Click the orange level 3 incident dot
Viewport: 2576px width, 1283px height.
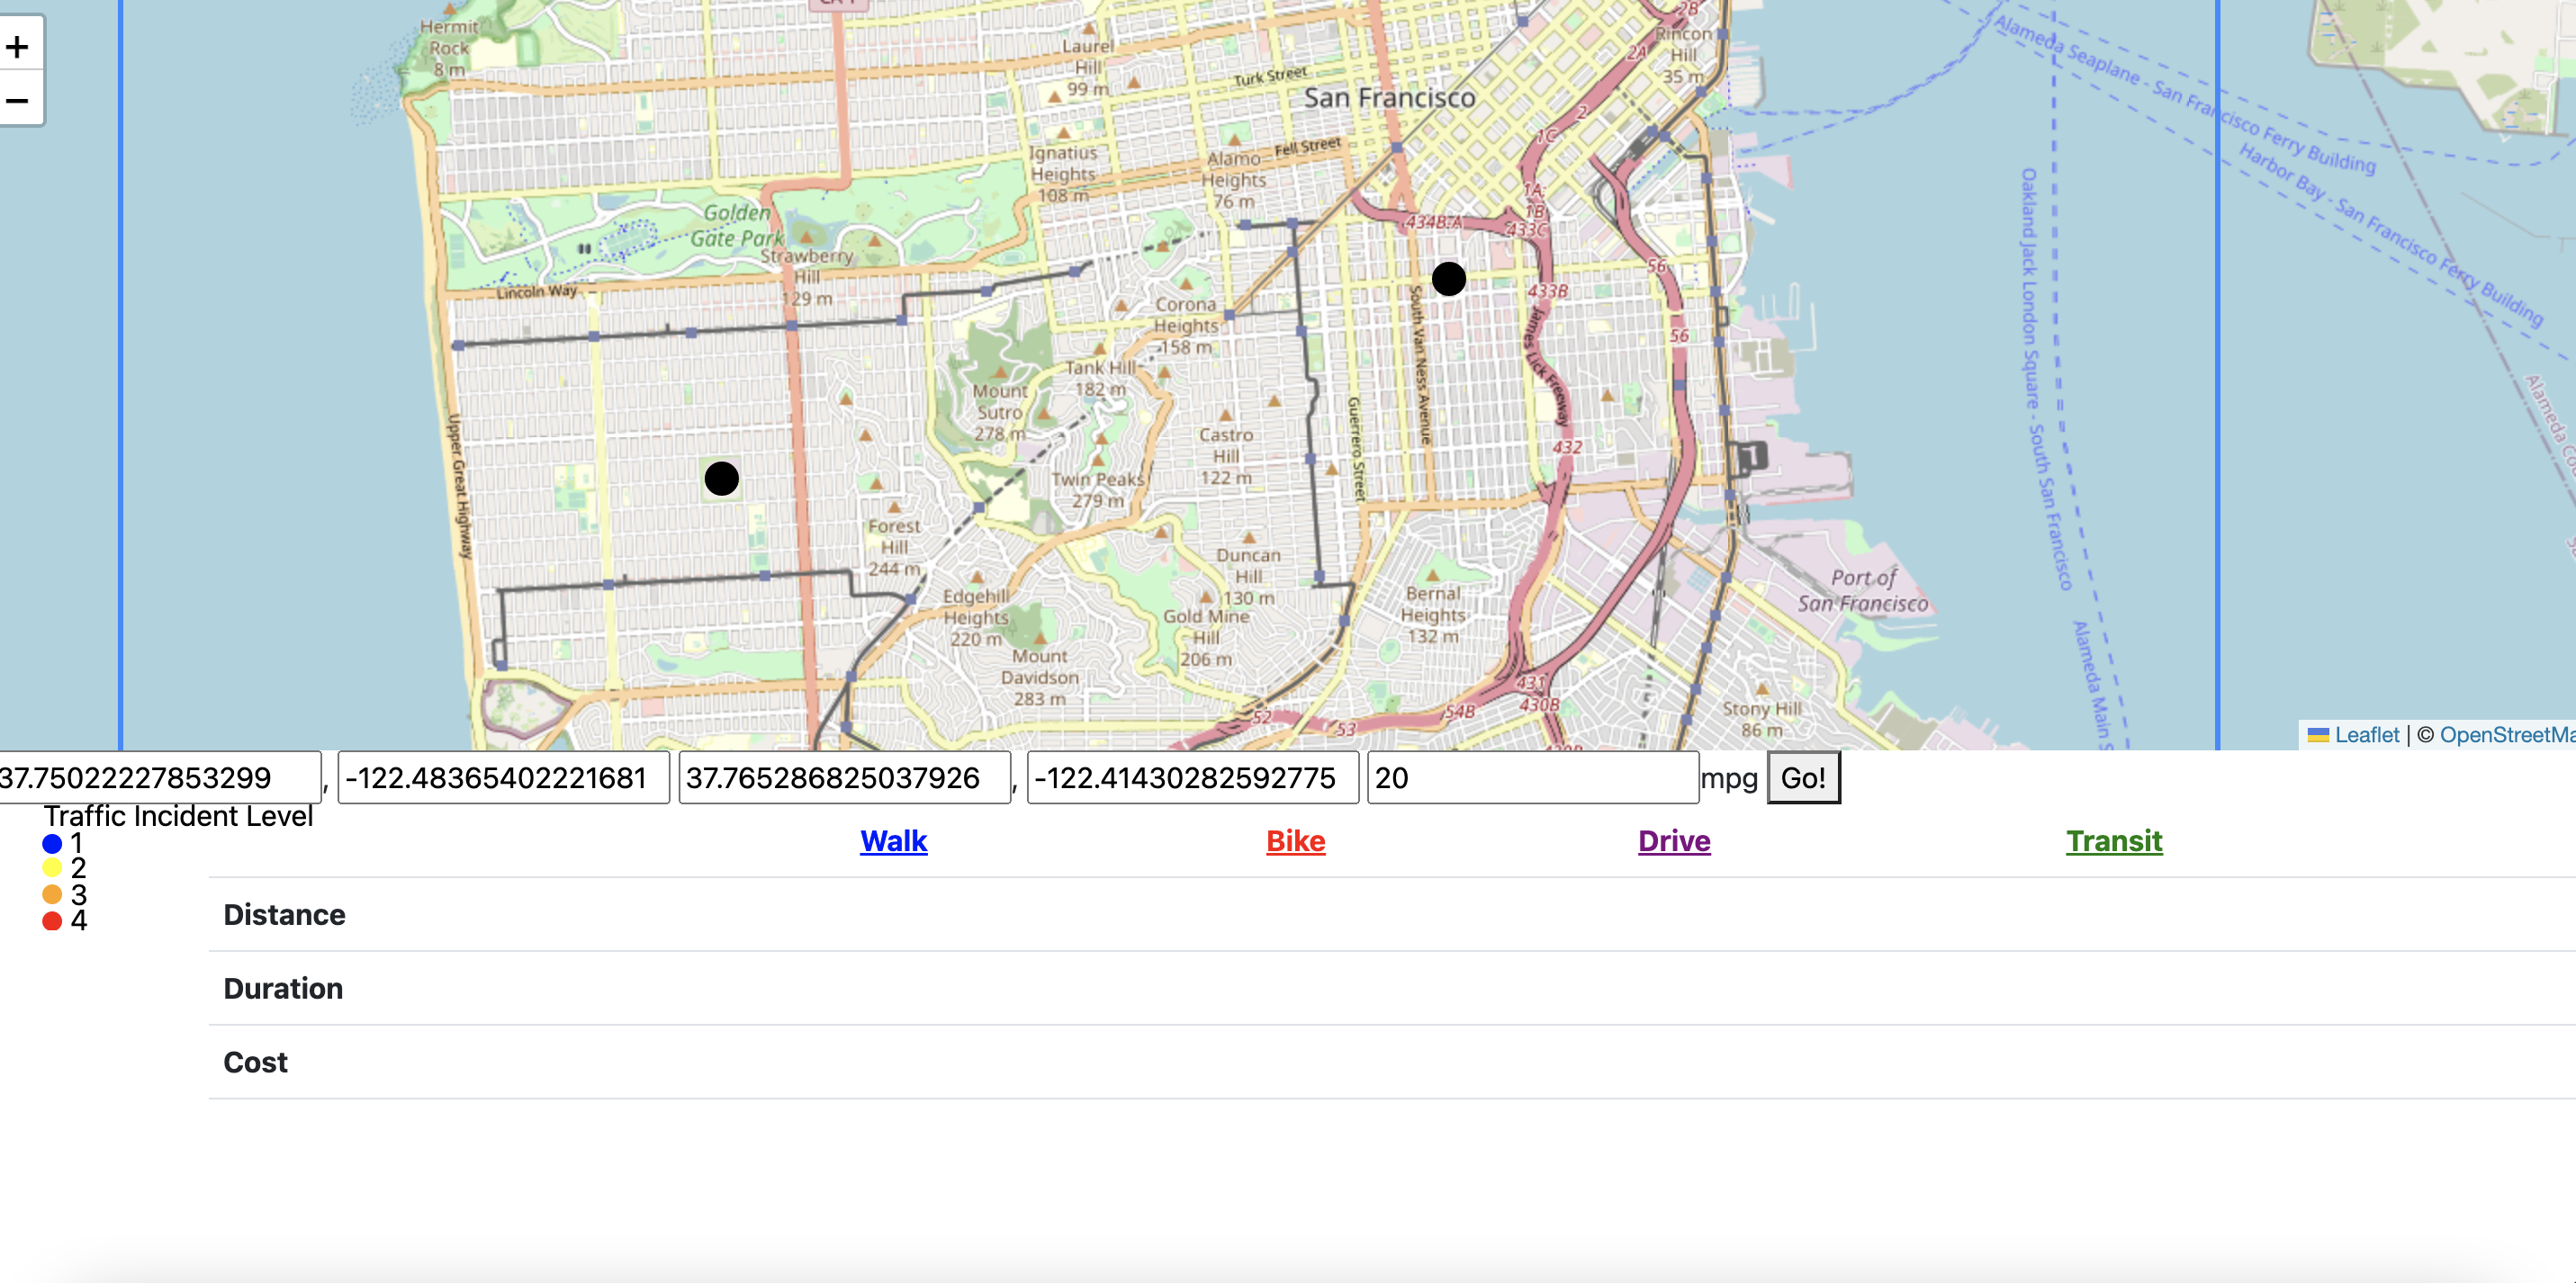[x=52, y=894]
